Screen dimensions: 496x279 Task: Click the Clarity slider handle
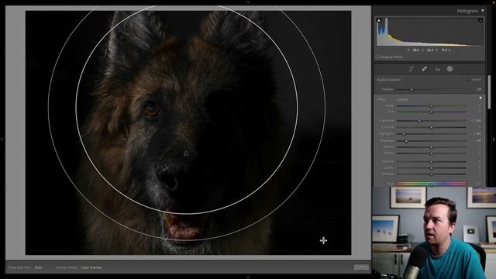tap(431, 168)
